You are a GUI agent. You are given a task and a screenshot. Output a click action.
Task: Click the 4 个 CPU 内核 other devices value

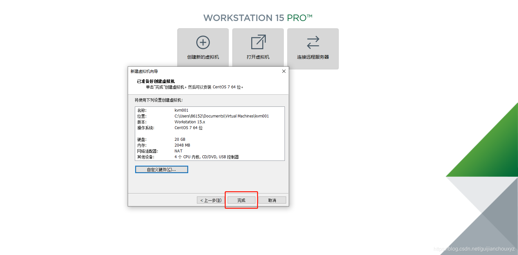pos(207,157)
